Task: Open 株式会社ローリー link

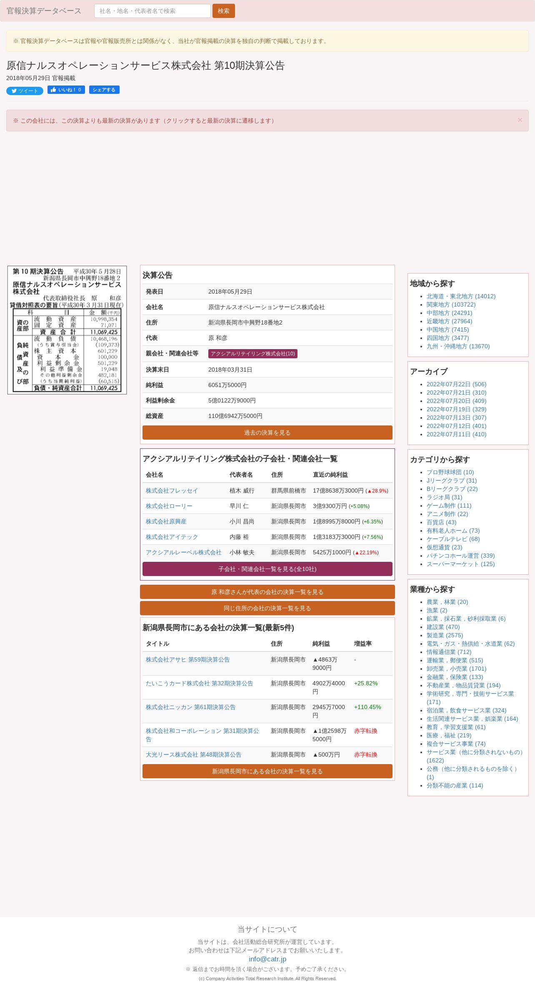Action: click(x=169, y=506)
